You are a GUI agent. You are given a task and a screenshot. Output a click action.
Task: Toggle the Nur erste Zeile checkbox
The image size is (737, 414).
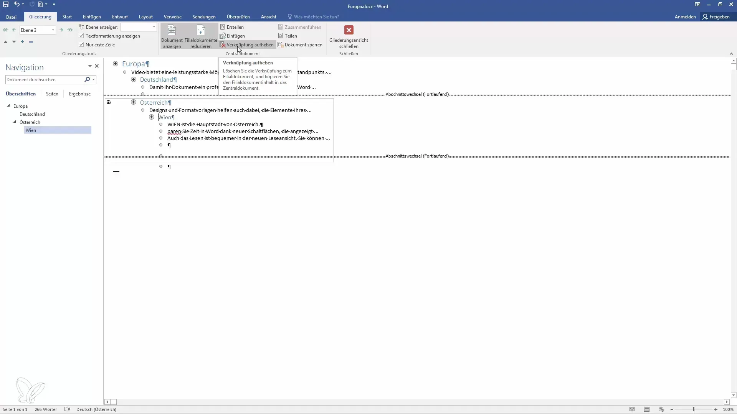[x=81, y=44]
